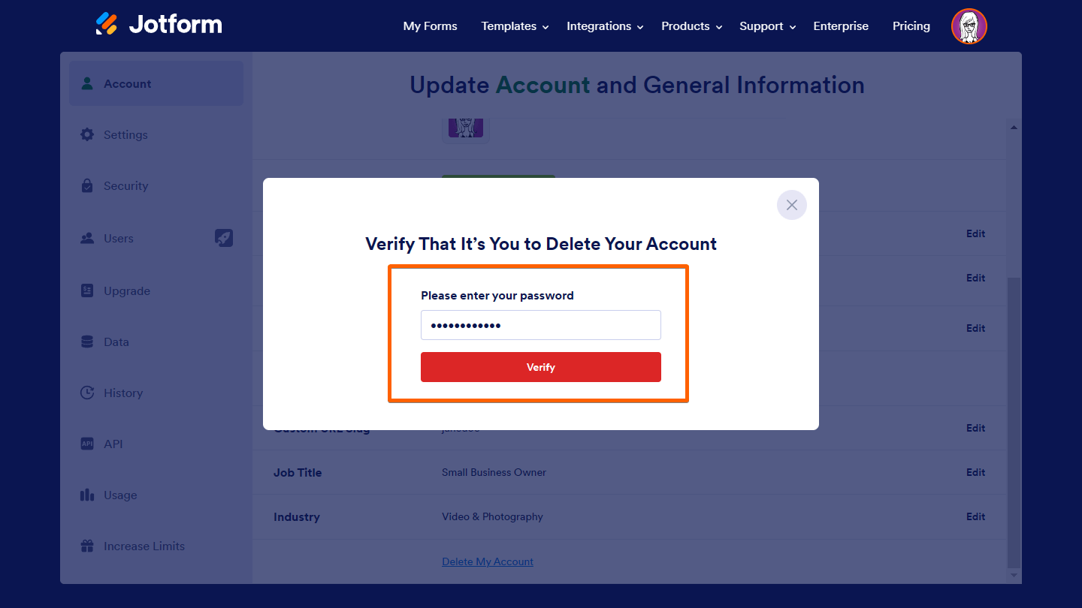Close the verify account dialog
The image size is (1082, 608).
(x=791, y=205)
